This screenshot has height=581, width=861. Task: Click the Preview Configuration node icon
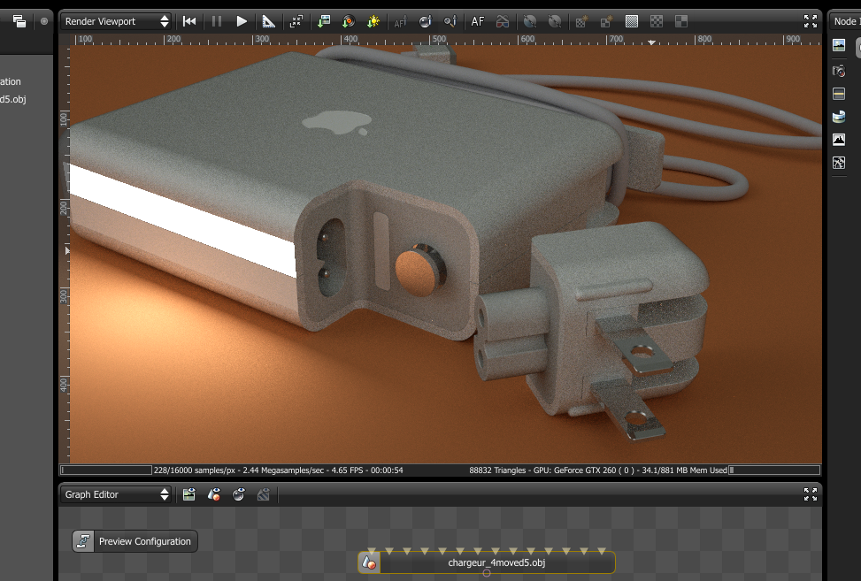(x=83, y=541)
